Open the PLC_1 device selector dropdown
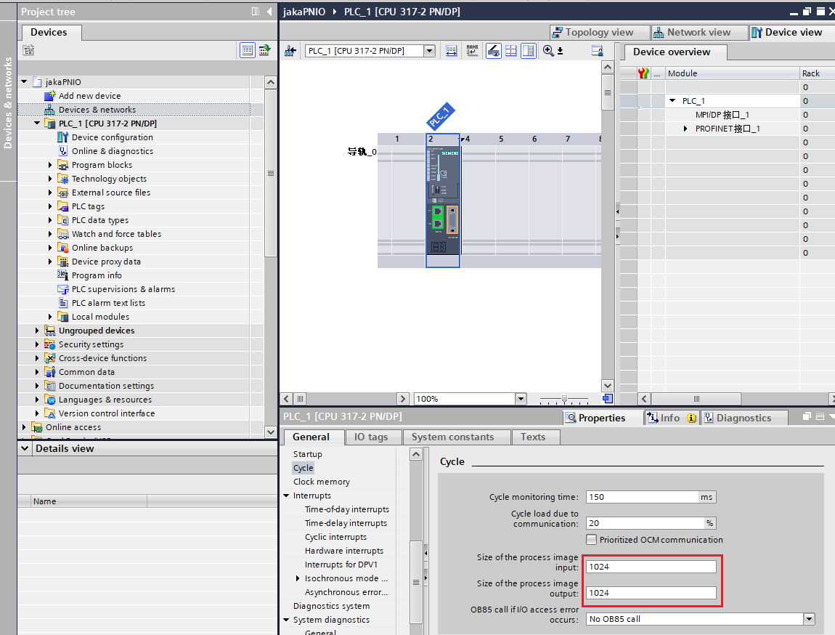The height and width of the screenshot is (635, 835). pyautogui.click(x=429, y=51)
